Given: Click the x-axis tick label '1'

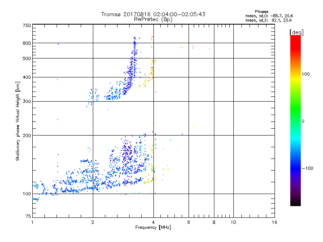Looking at the screenshot, I should (32, 222).
